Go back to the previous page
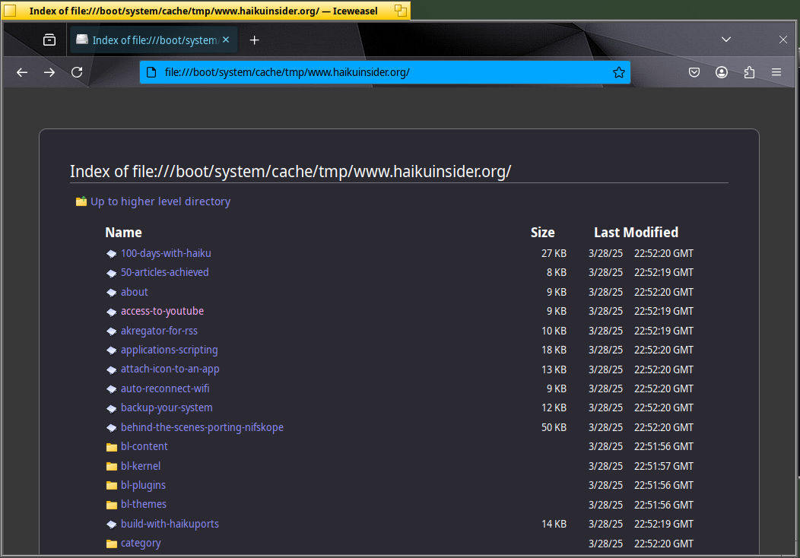Viewport: 800px width, 558px height. pyautogui.click(x=22, y=72)
